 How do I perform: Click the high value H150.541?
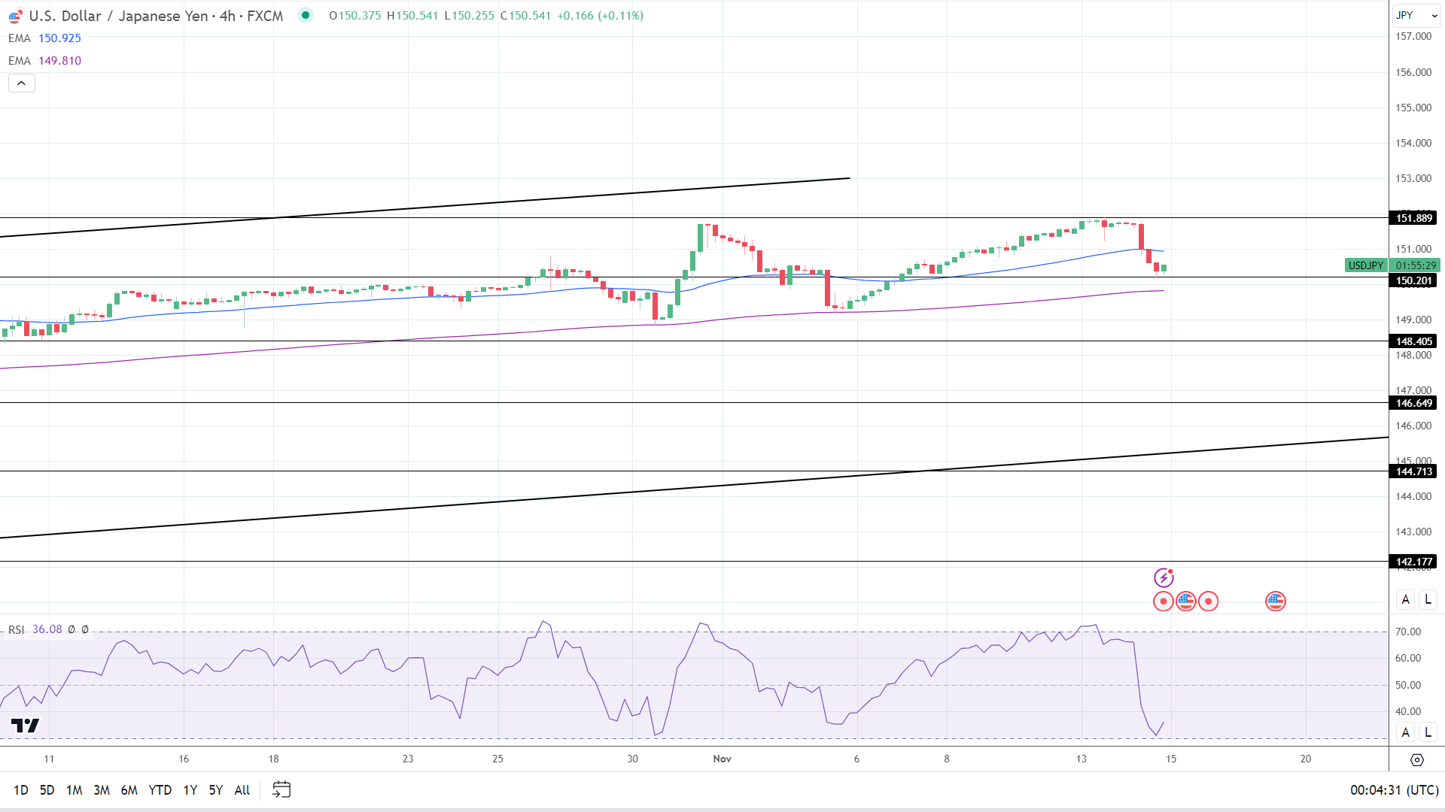[x=412, y=16]
